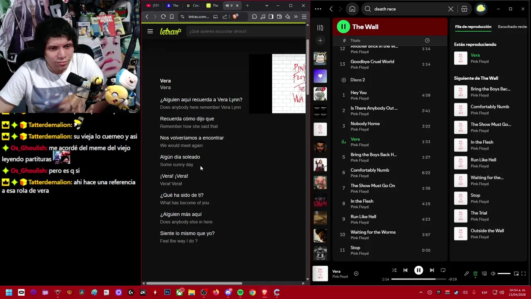
Task: Adjust the Spotify volume slider
Action: tap(504, 274)
